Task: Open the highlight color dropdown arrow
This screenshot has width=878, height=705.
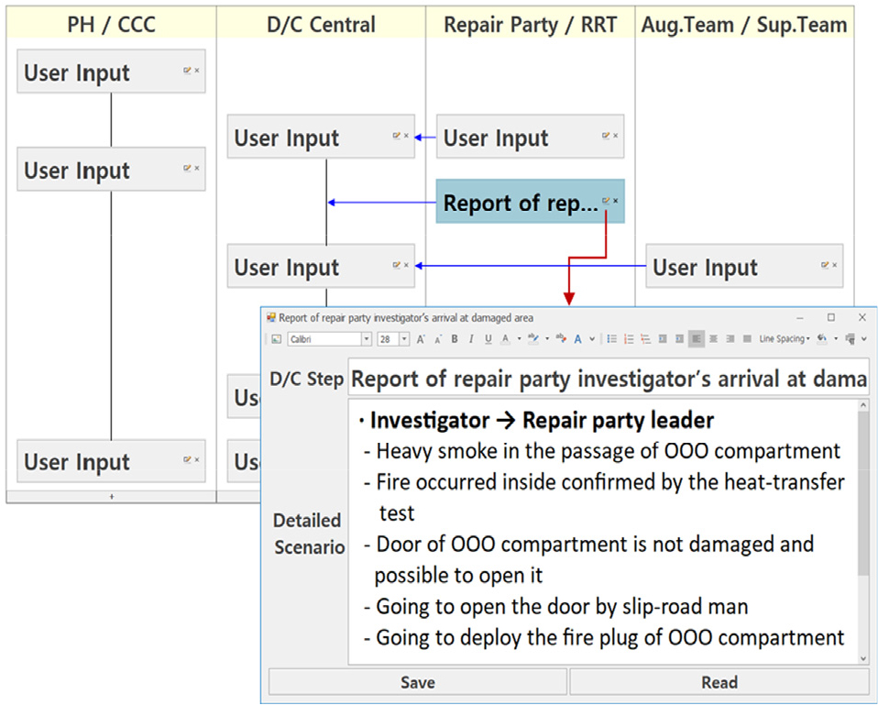Action: pyautogui.click(x=547, y=339)
